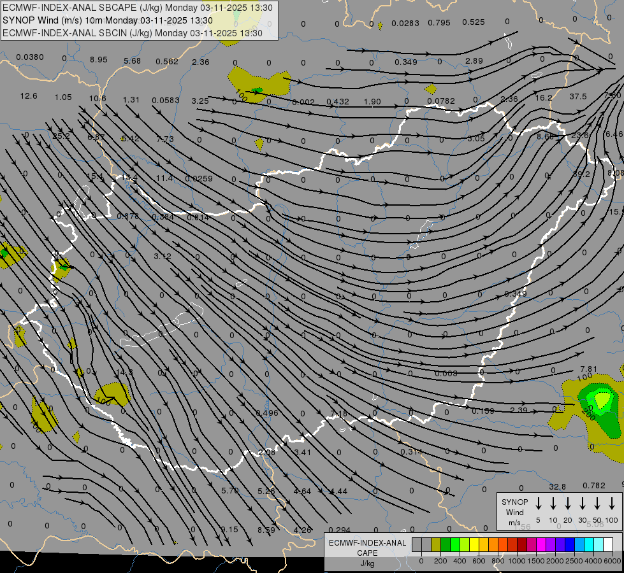Click the 0.496 value on the map
The width and height of the screenshot is (624, 573).
tap(266, 413)
